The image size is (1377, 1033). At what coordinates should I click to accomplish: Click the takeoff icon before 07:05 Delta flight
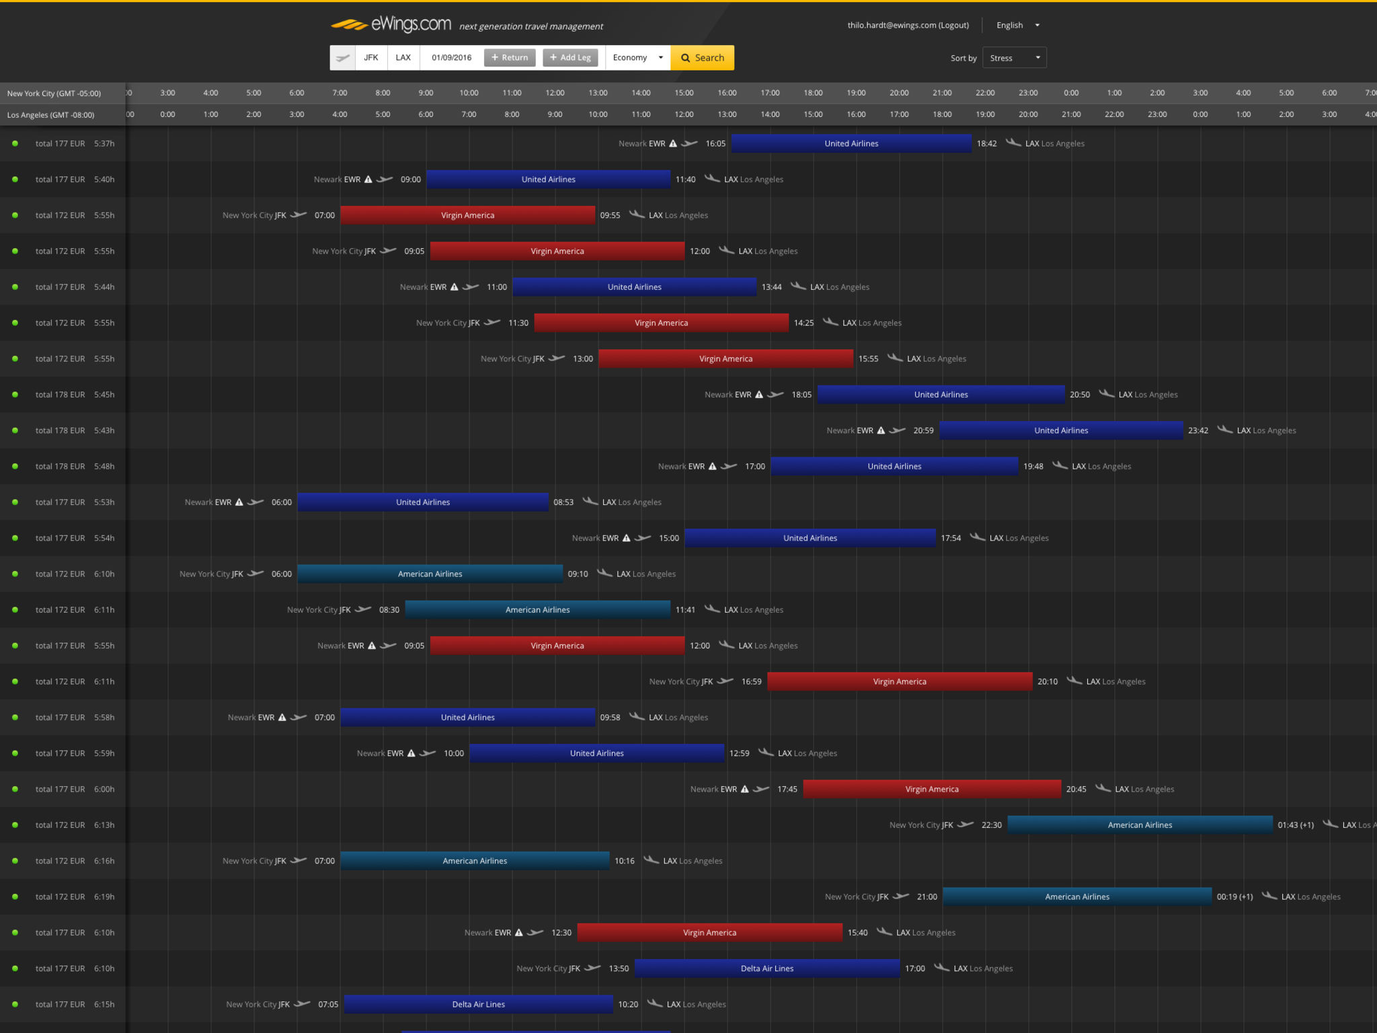point(302,1004)
